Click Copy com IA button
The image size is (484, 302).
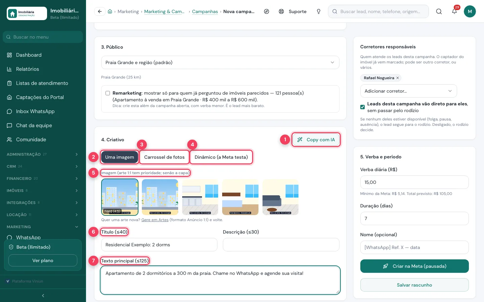[316, 140]
